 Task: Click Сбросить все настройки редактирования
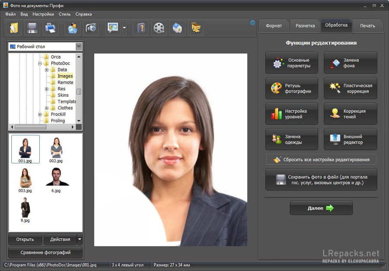coord(321,159)
